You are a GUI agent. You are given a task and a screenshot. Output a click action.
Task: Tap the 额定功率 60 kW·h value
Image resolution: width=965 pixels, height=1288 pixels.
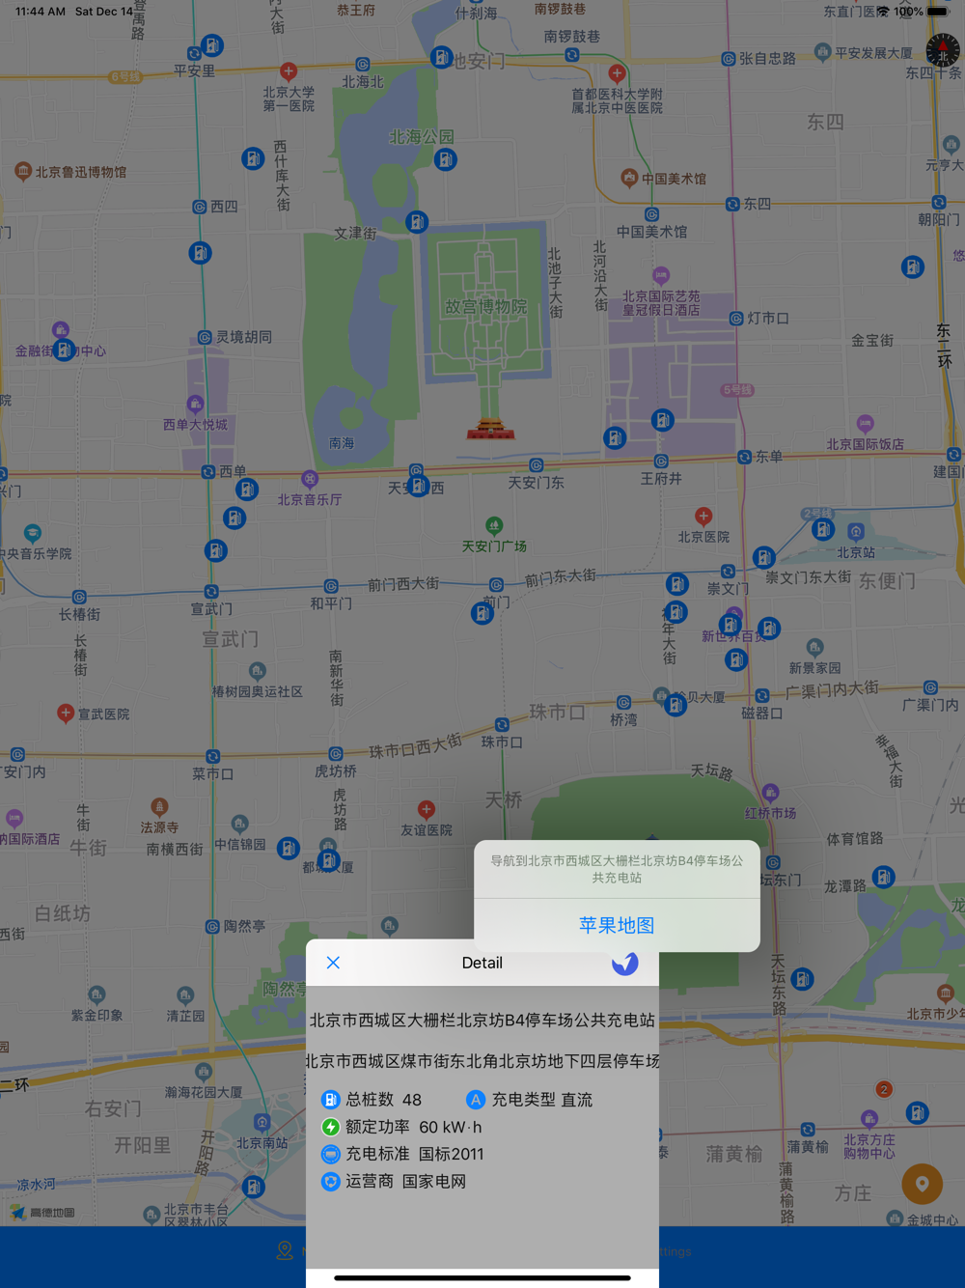[x=451, y=1127]
